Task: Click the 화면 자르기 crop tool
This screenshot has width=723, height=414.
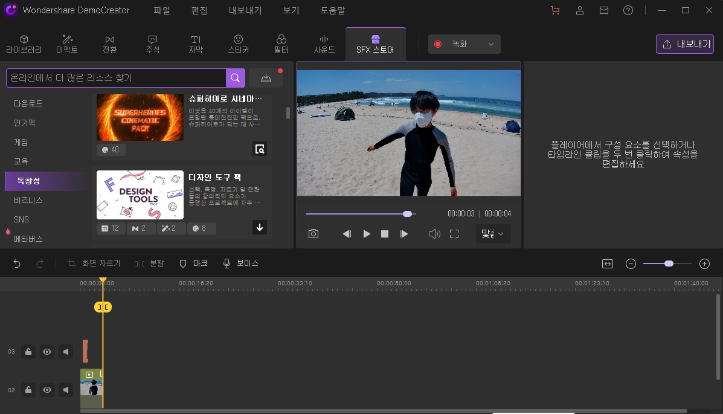Action: (x=94, y=264)
